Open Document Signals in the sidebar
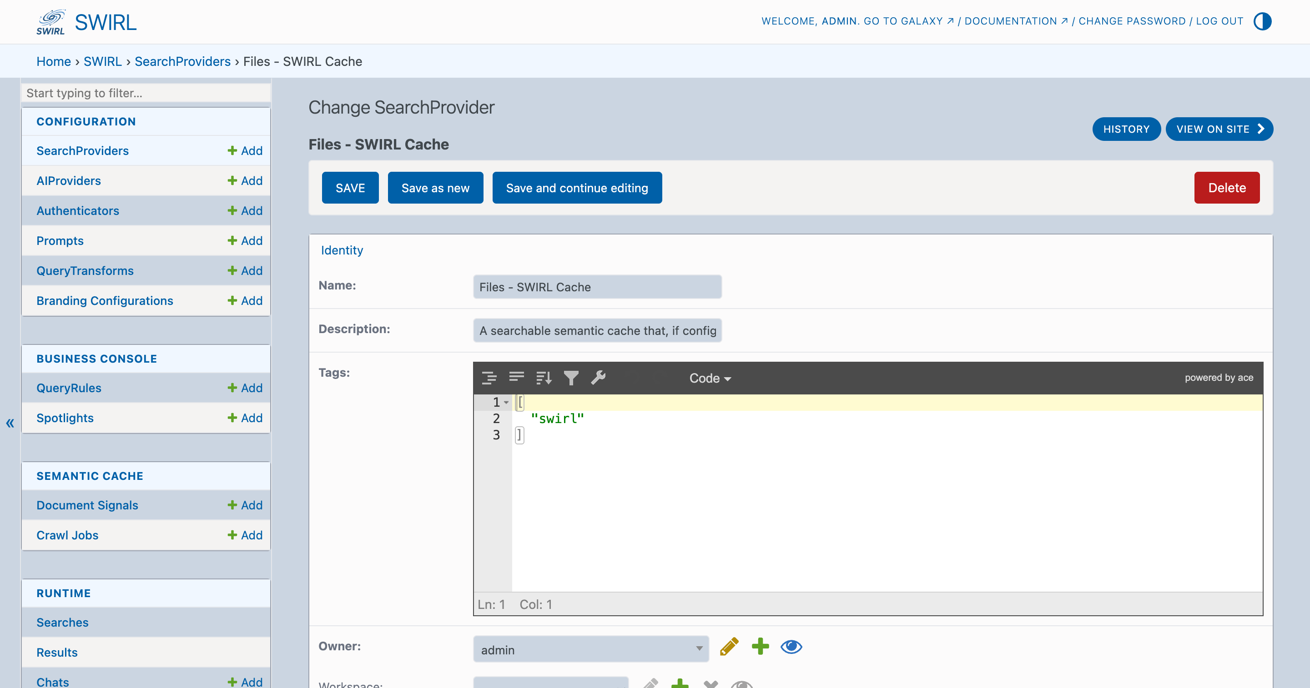 [x=87, y=506]
